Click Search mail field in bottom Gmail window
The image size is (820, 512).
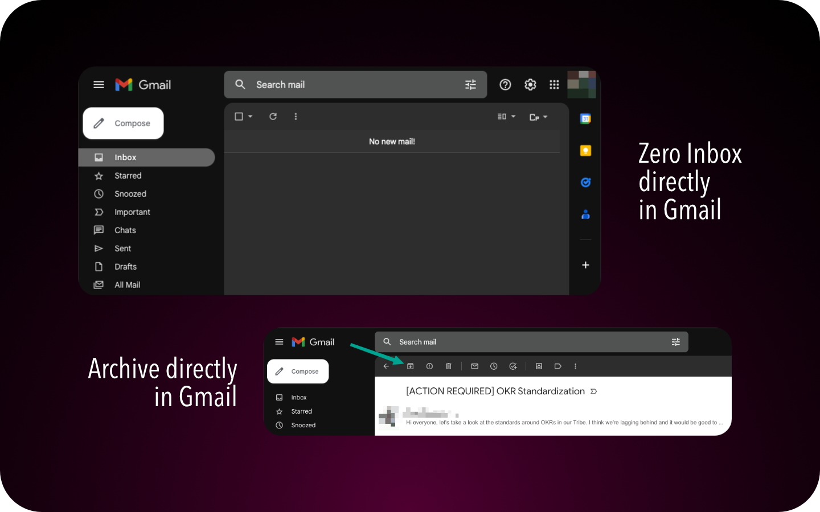[531, 342]
